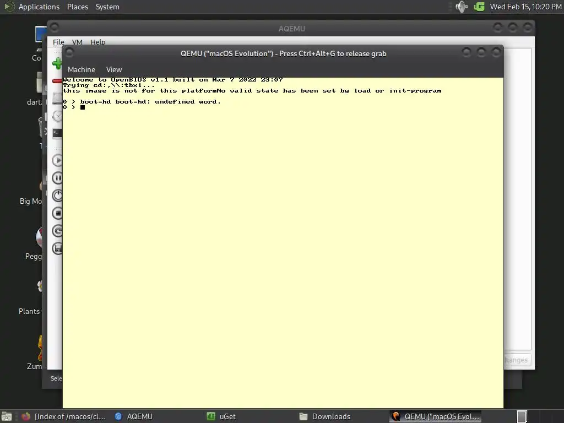The image size is (564, 423).
Task: Click the uGet tray icon in top panel
Action: 479,7
